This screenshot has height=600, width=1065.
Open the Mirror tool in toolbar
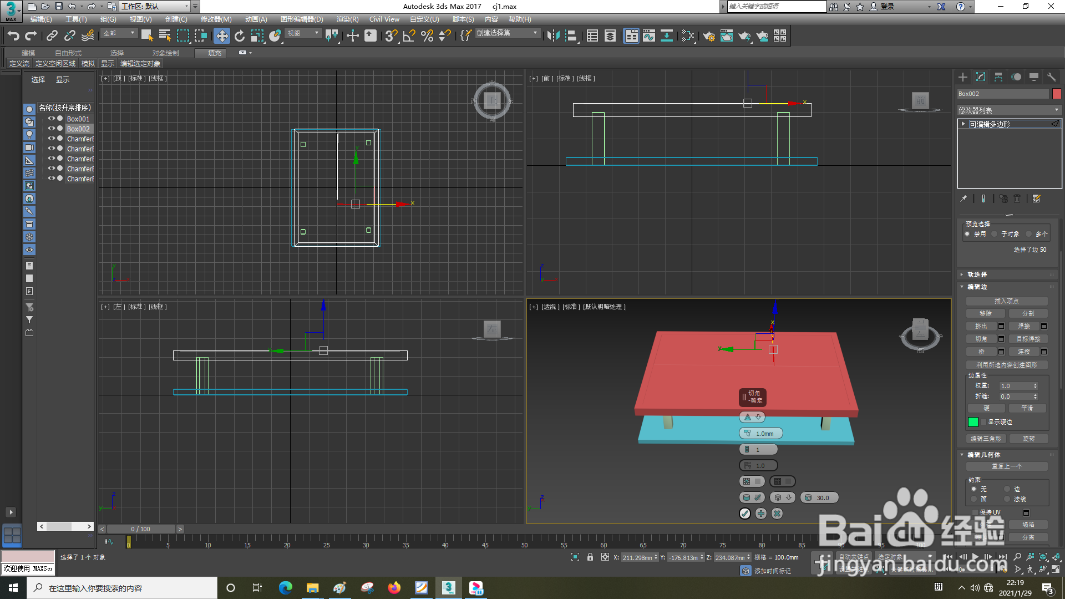point(553,36)
